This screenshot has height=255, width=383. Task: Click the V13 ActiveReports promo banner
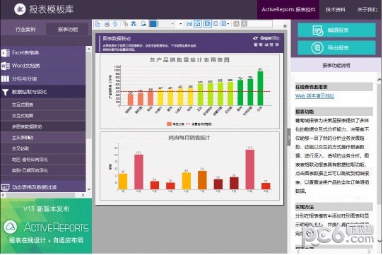tap(46, 226)
